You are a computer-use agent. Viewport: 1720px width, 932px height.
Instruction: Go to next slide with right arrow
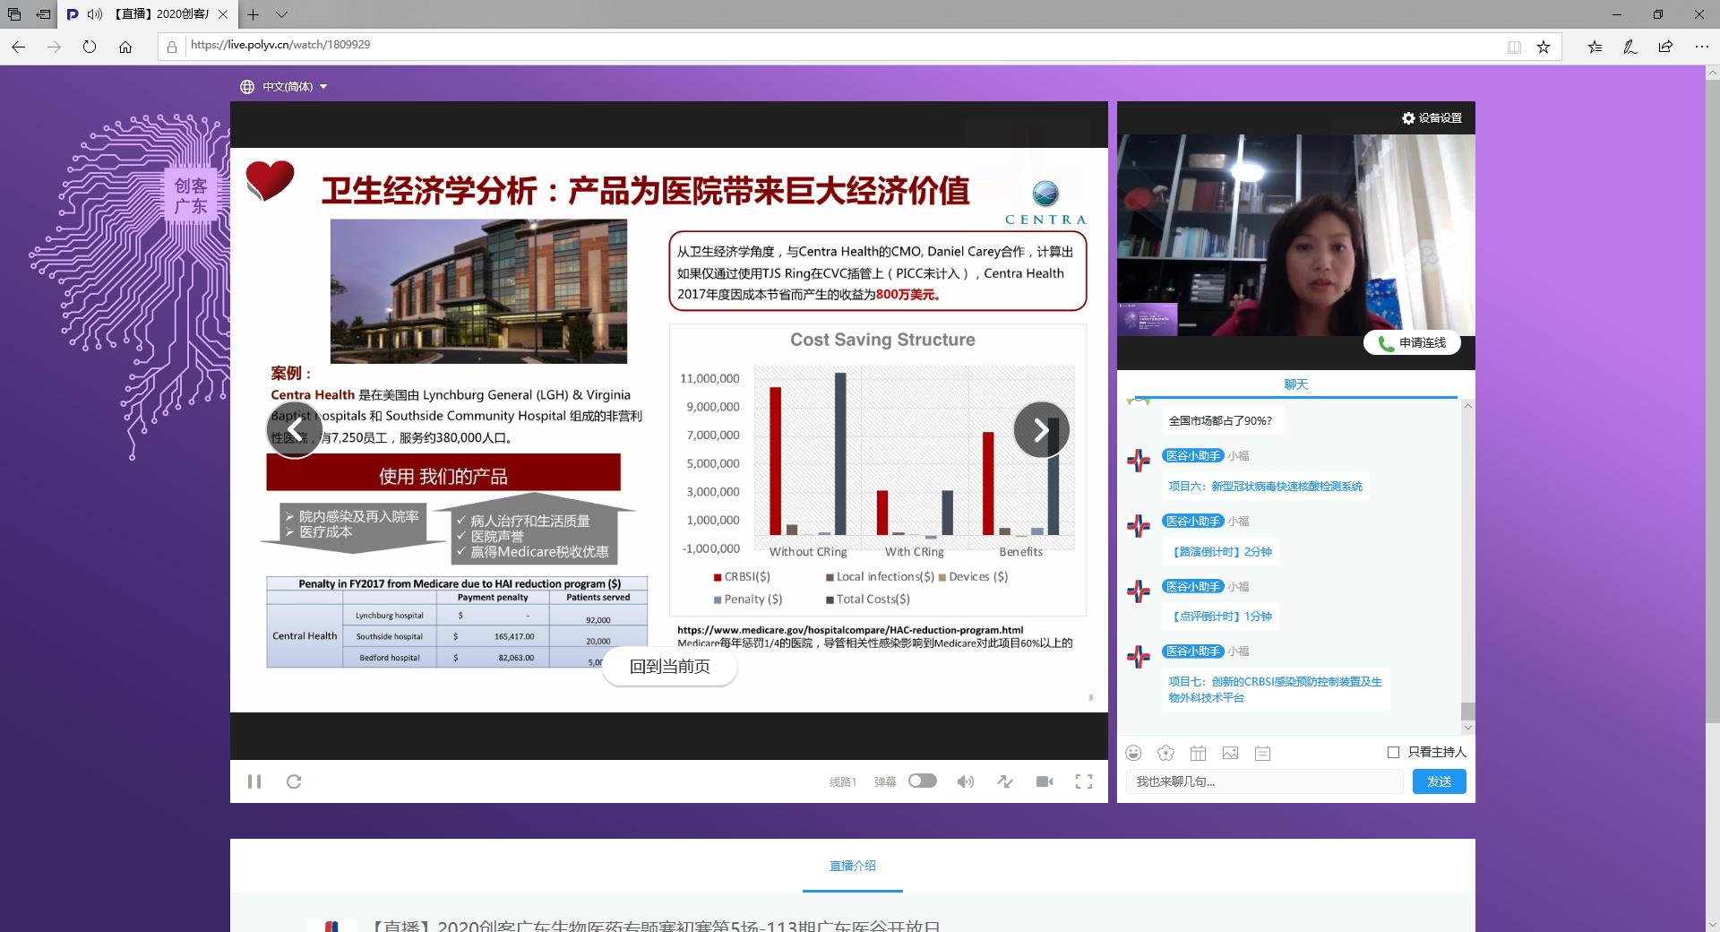click(x=1041, y=430)
